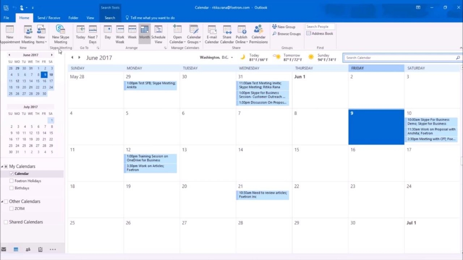Viewport: 463px width, 260px height.
Task: Open Calendar Permissions
Action: (259, 35)
